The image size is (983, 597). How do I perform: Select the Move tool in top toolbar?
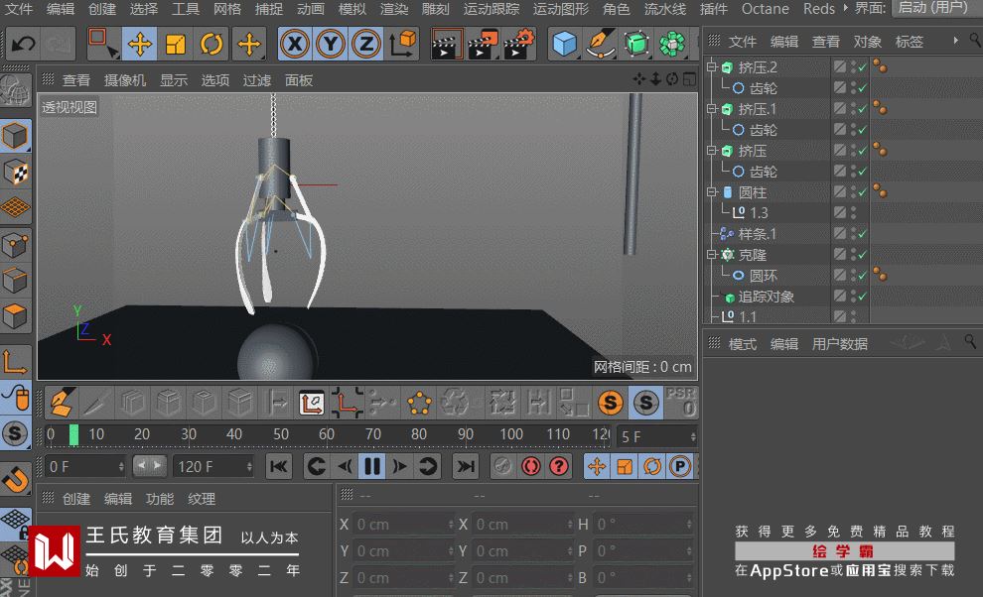(x=140, y=45)
